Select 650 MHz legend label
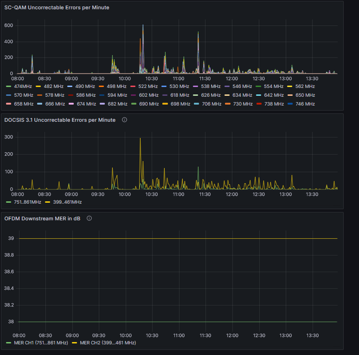Viewport: 359px width, 355px height. (305, 95)
